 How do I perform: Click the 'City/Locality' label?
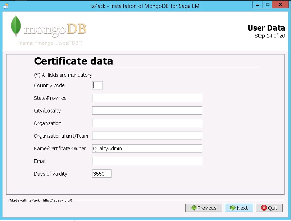coord(47,111)
